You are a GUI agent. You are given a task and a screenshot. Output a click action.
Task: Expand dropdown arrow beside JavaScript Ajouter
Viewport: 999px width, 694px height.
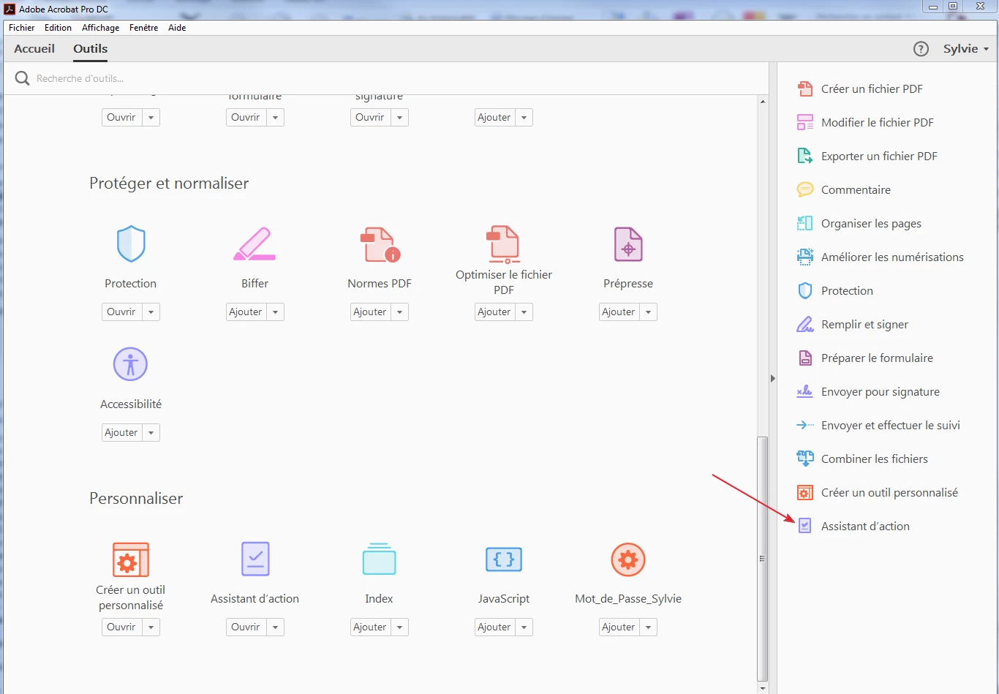tap(524, 627)
